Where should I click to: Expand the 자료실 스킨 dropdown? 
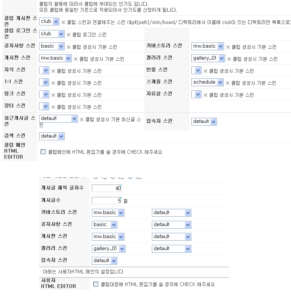196,94
